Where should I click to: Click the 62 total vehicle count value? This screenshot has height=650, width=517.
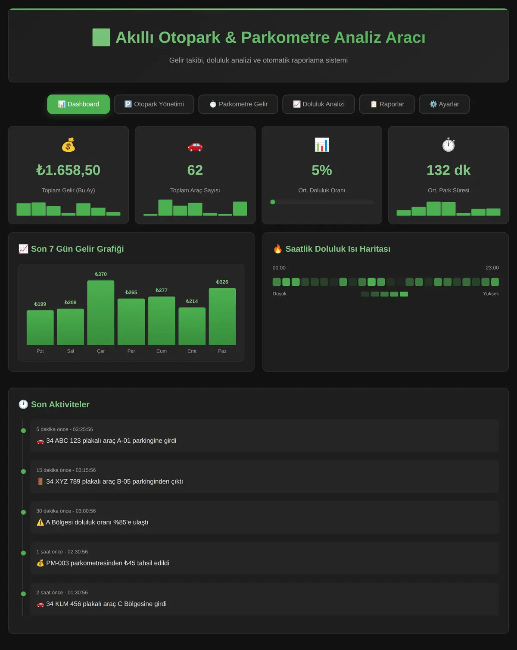[195, 170]
